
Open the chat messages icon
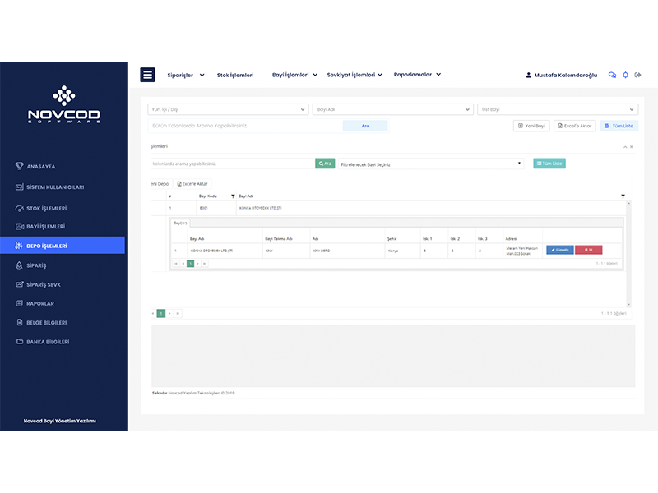tap(612, 75)
